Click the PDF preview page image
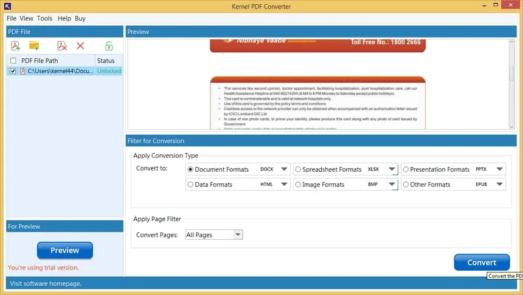Screen dimensions: 523x295 pyautogui.click(x=317, y=84)
